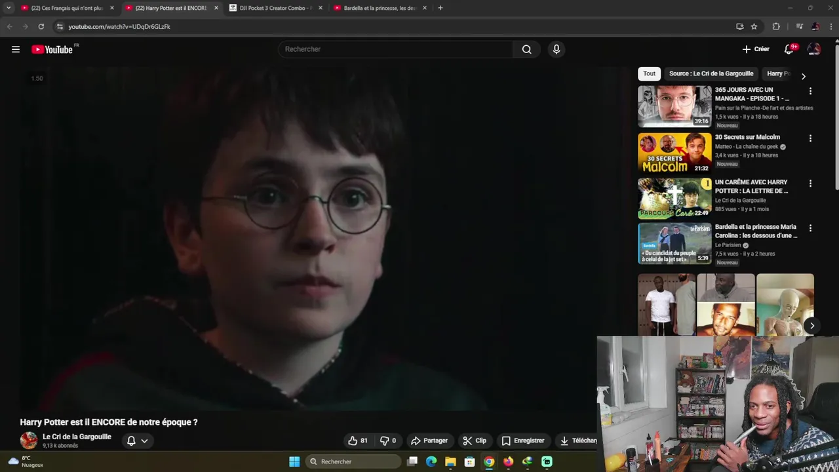Screen dimensions: 839x472
Task: Expand the notification preferences chevron
Action: 144,441
